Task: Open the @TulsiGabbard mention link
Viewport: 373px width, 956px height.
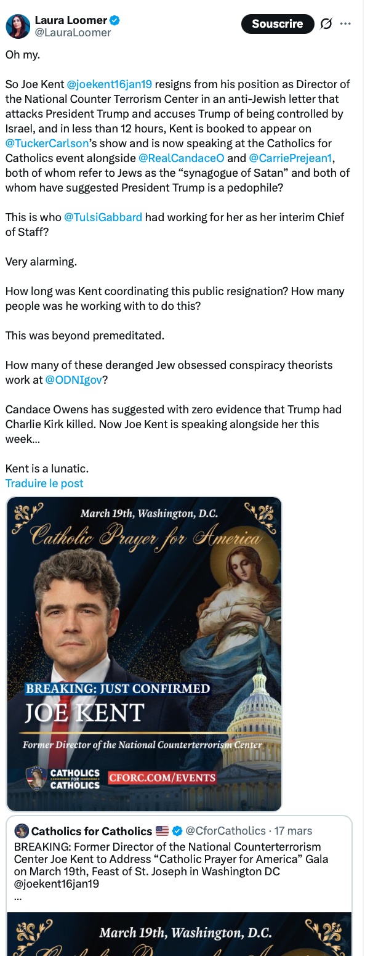Action: tap(103, 217)
